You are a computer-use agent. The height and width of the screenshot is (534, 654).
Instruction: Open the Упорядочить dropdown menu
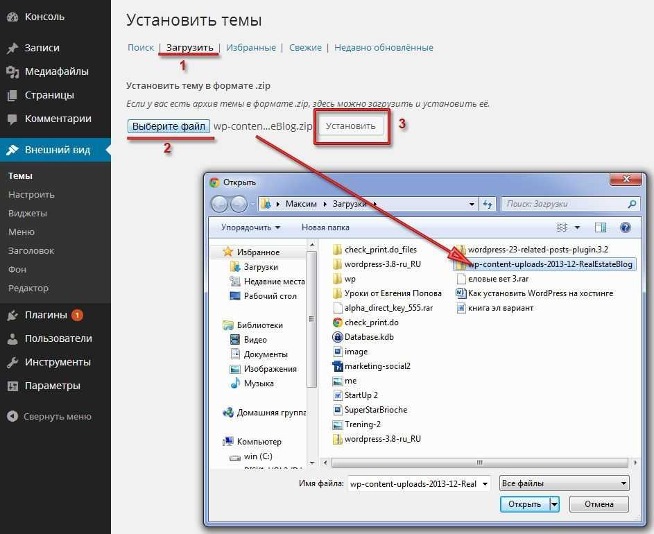250,227
